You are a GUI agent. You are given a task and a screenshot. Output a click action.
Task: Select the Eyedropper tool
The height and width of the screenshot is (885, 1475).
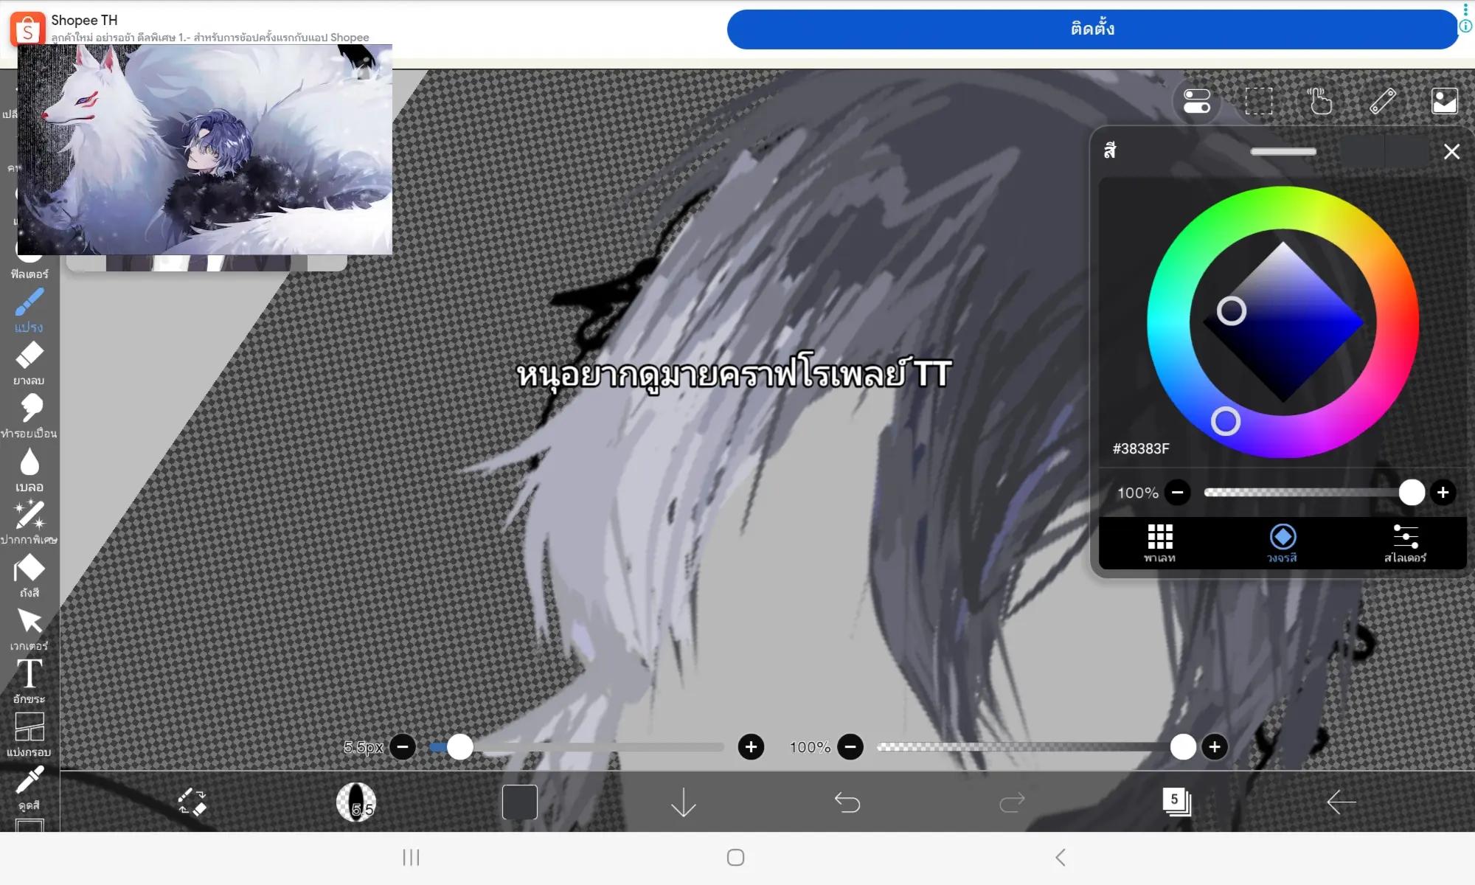29,788
